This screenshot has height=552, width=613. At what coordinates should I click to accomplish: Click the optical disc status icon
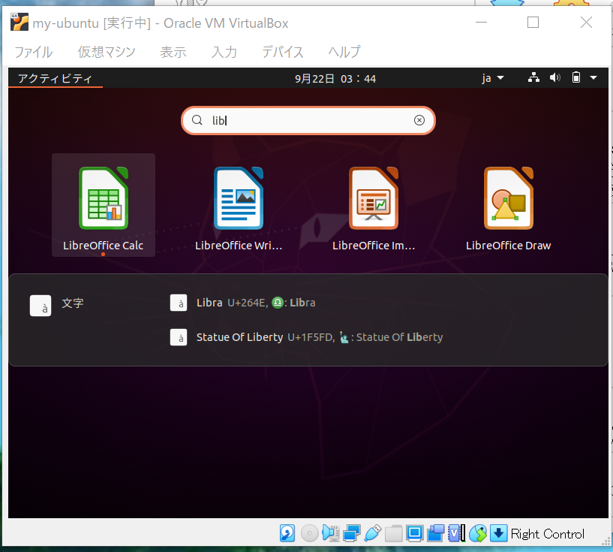(309, 533)
